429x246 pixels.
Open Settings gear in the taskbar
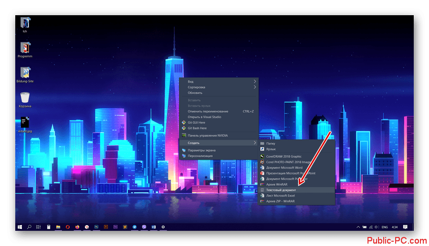tap(163, 227)
